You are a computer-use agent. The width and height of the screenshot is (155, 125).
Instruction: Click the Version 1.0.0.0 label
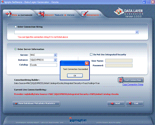click(133, 16)
